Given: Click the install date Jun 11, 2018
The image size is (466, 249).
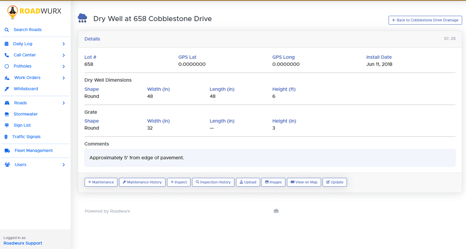Looking at the screenshot, I should [379, 64].
